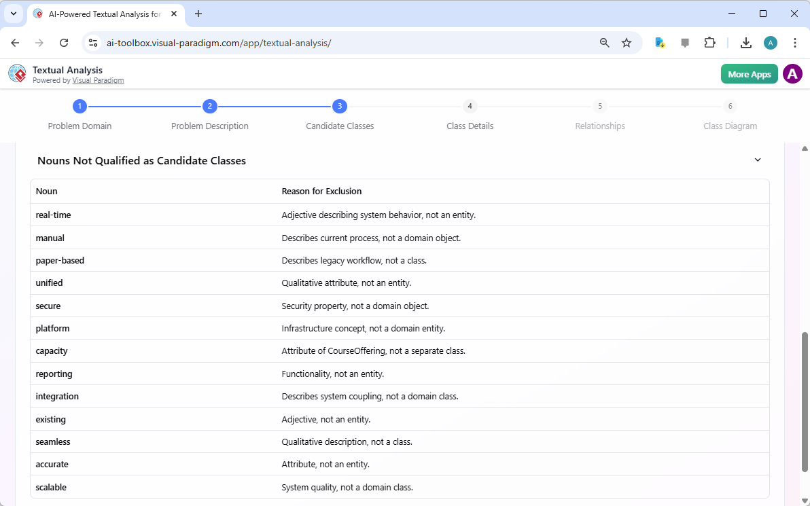Select the AI-Powered Textual Analysis browser tab
810x506 pixels.
point(102,14)
